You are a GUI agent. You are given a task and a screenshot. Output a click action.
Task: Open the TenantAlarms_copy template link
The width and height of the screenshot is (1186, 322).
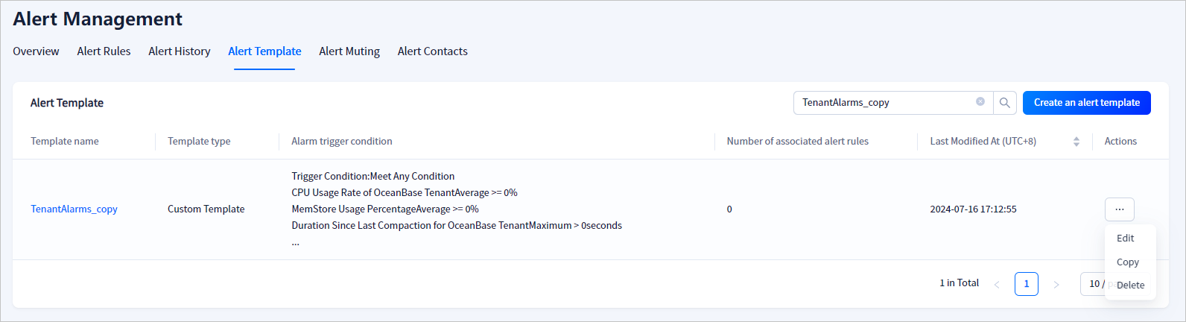tap(74, 209)
